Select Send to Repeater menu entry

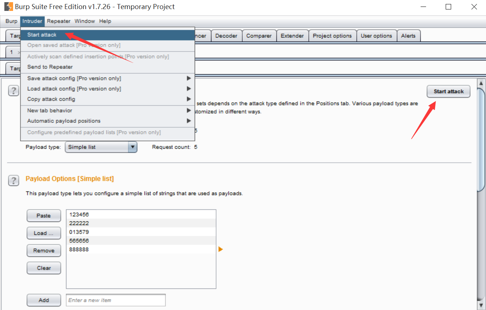click(x=108, y=67)
